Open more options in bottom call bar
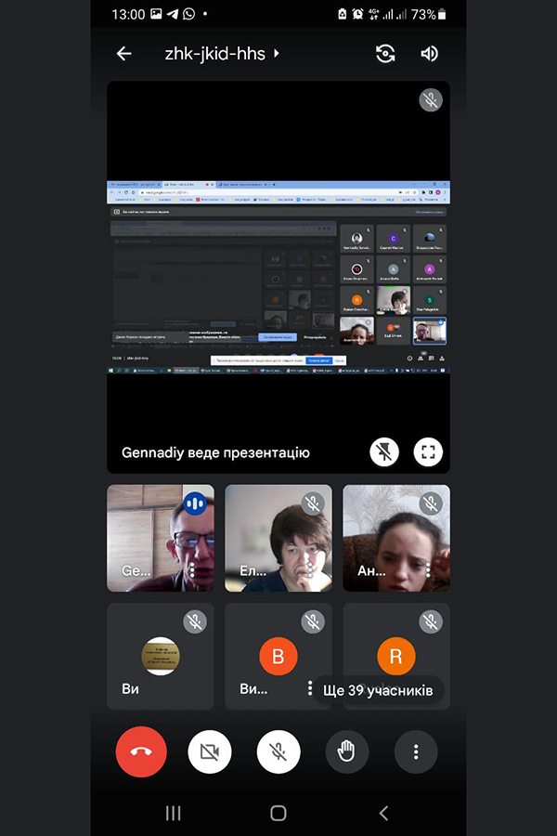This screenshot has height=836, width=557. [x=416, y=751]
